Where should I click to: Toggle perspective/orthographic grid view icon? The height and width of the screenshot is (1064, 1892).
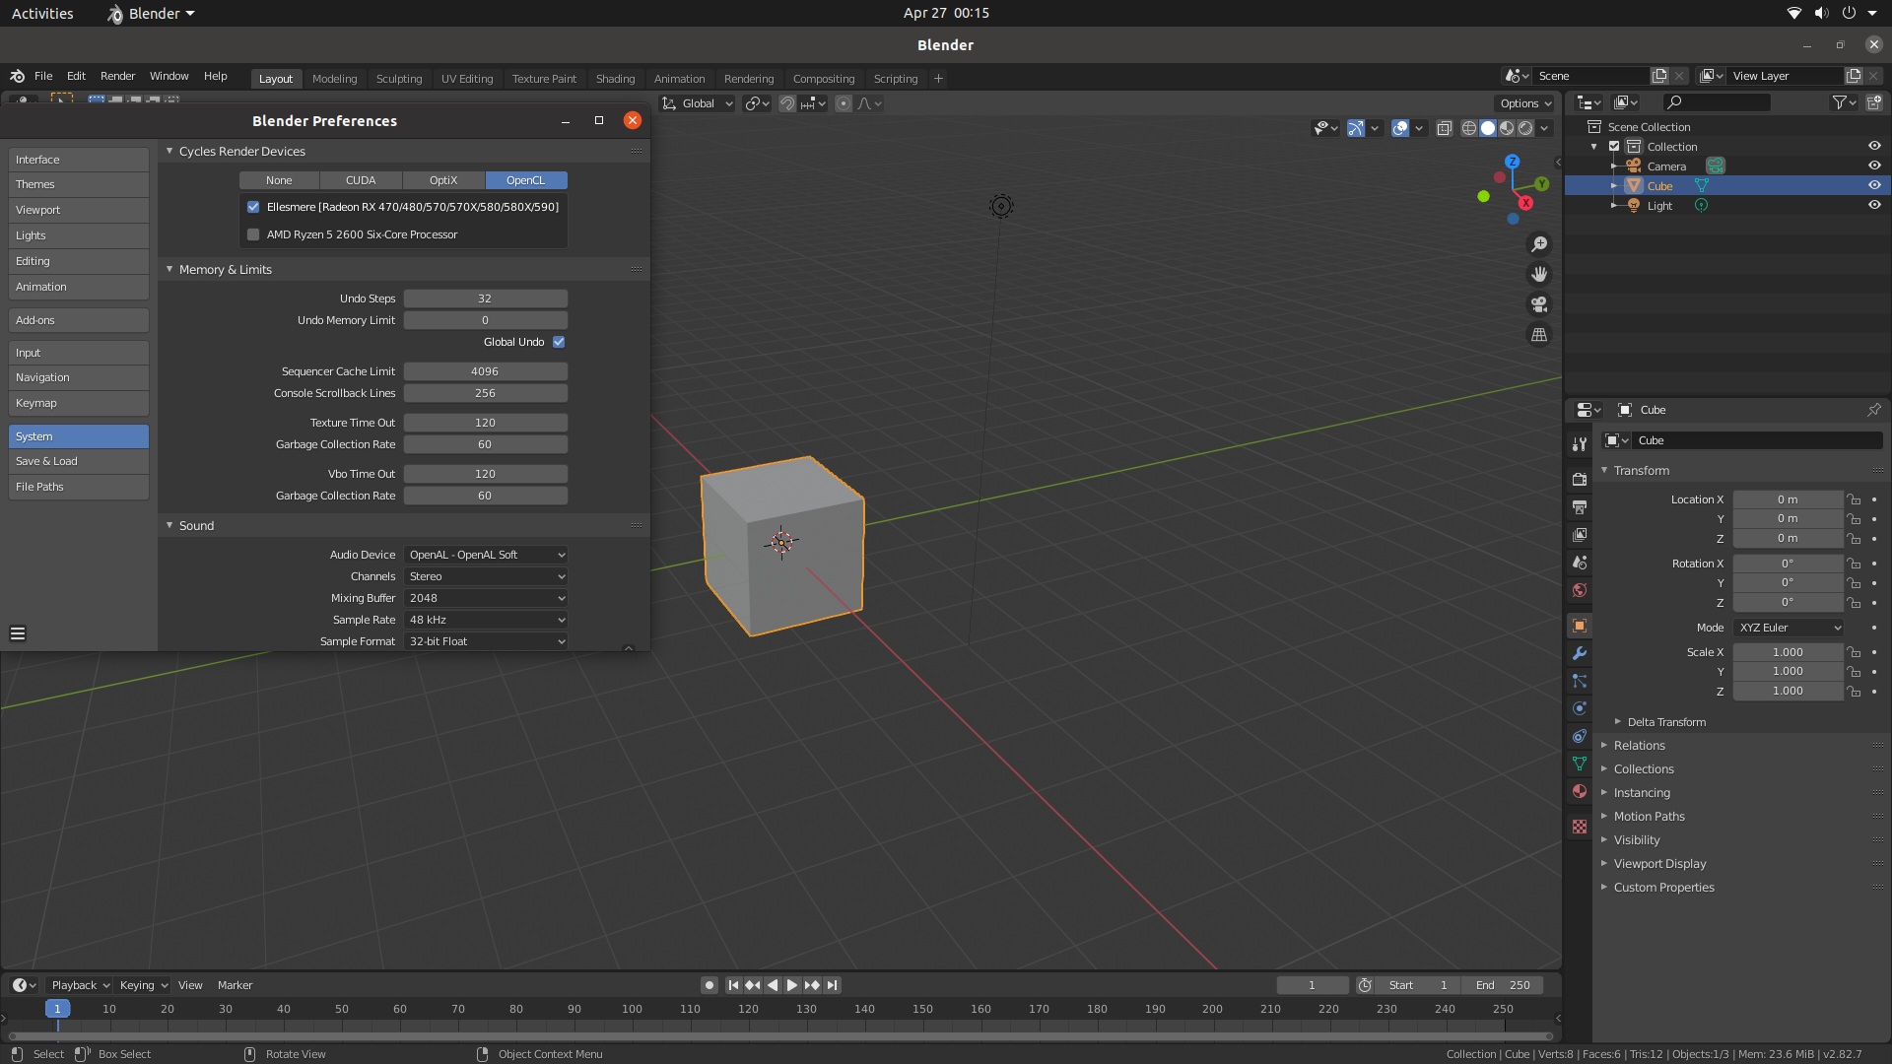click(x=1539, y=335)
